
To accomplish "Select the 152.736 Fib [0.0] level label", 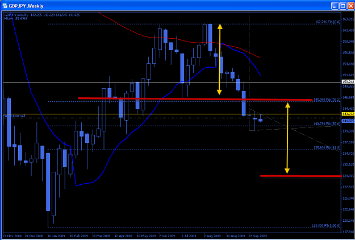I will tap(328, 22).
